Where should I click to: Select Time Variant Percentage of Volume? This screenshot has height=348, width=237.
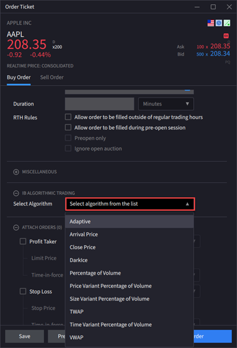pos(129,324)
